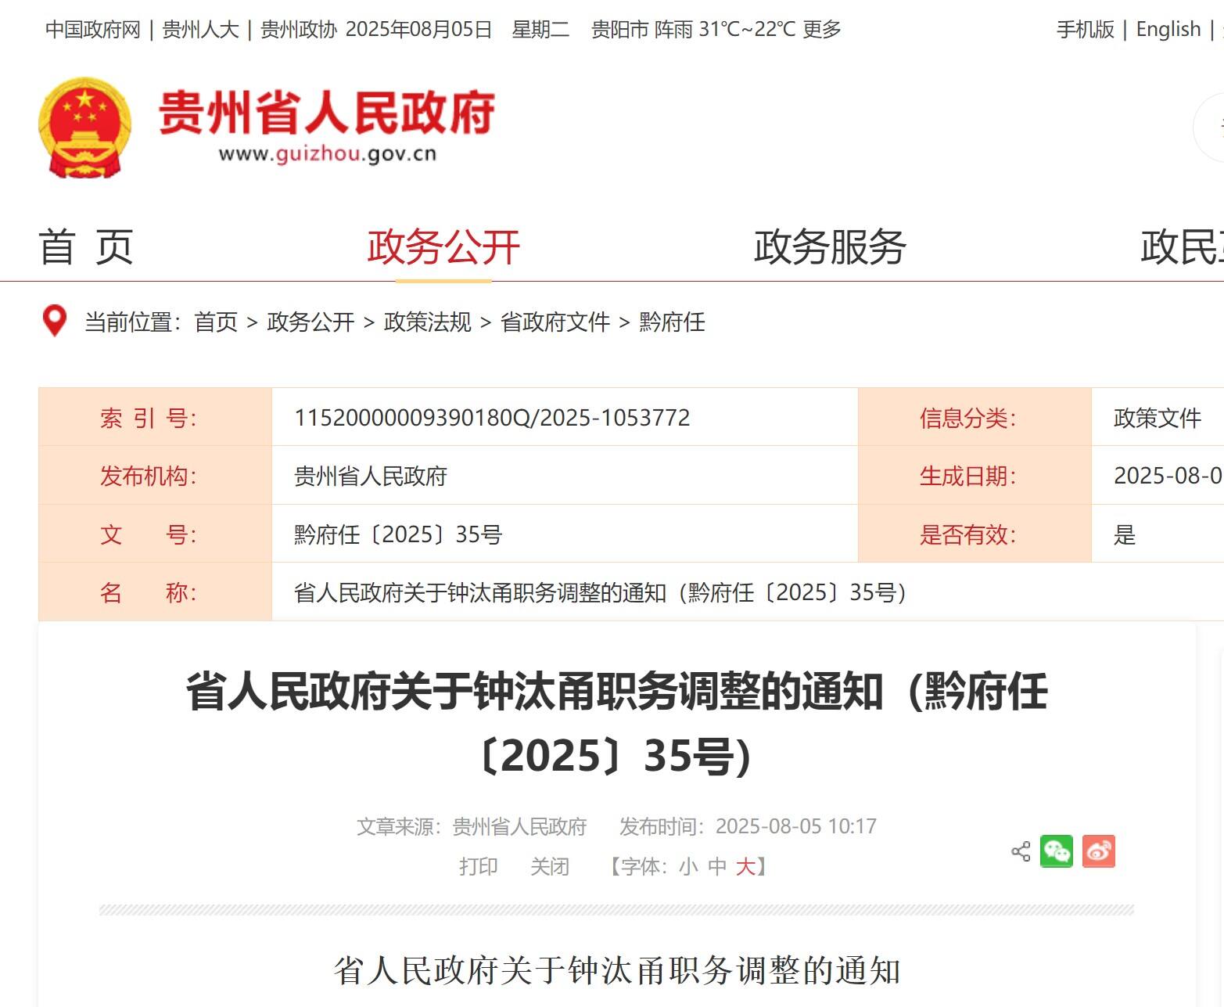Switch to 手机版 mobile version
This screenshot has height=1007, width=1224.
click(1085, 30)
